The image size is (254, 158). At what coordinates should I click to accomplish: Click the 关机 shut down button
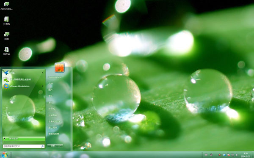[53, 146]
